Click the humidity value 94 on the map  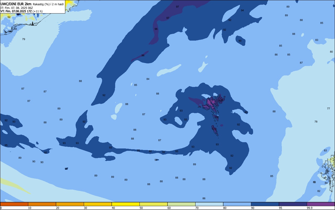pos(242,10)
